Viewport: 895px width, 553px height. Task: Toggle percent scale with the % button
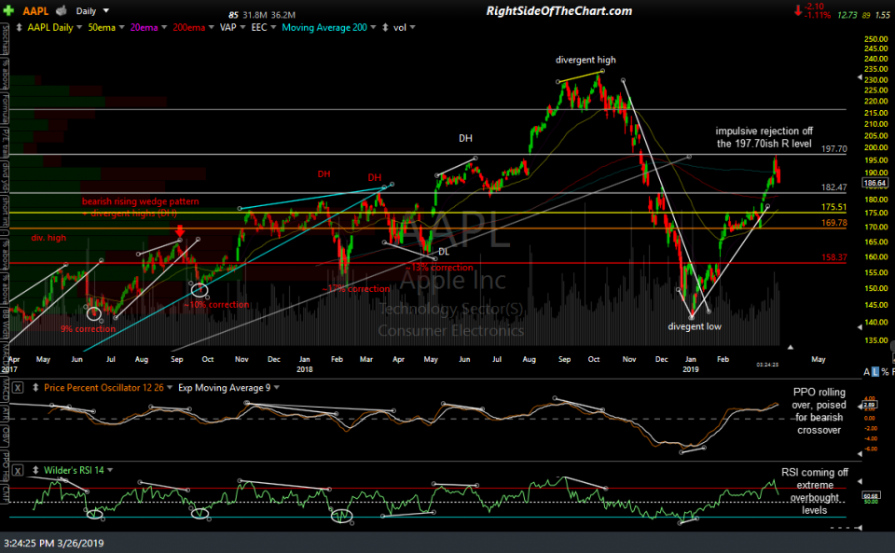pos(885,371)
